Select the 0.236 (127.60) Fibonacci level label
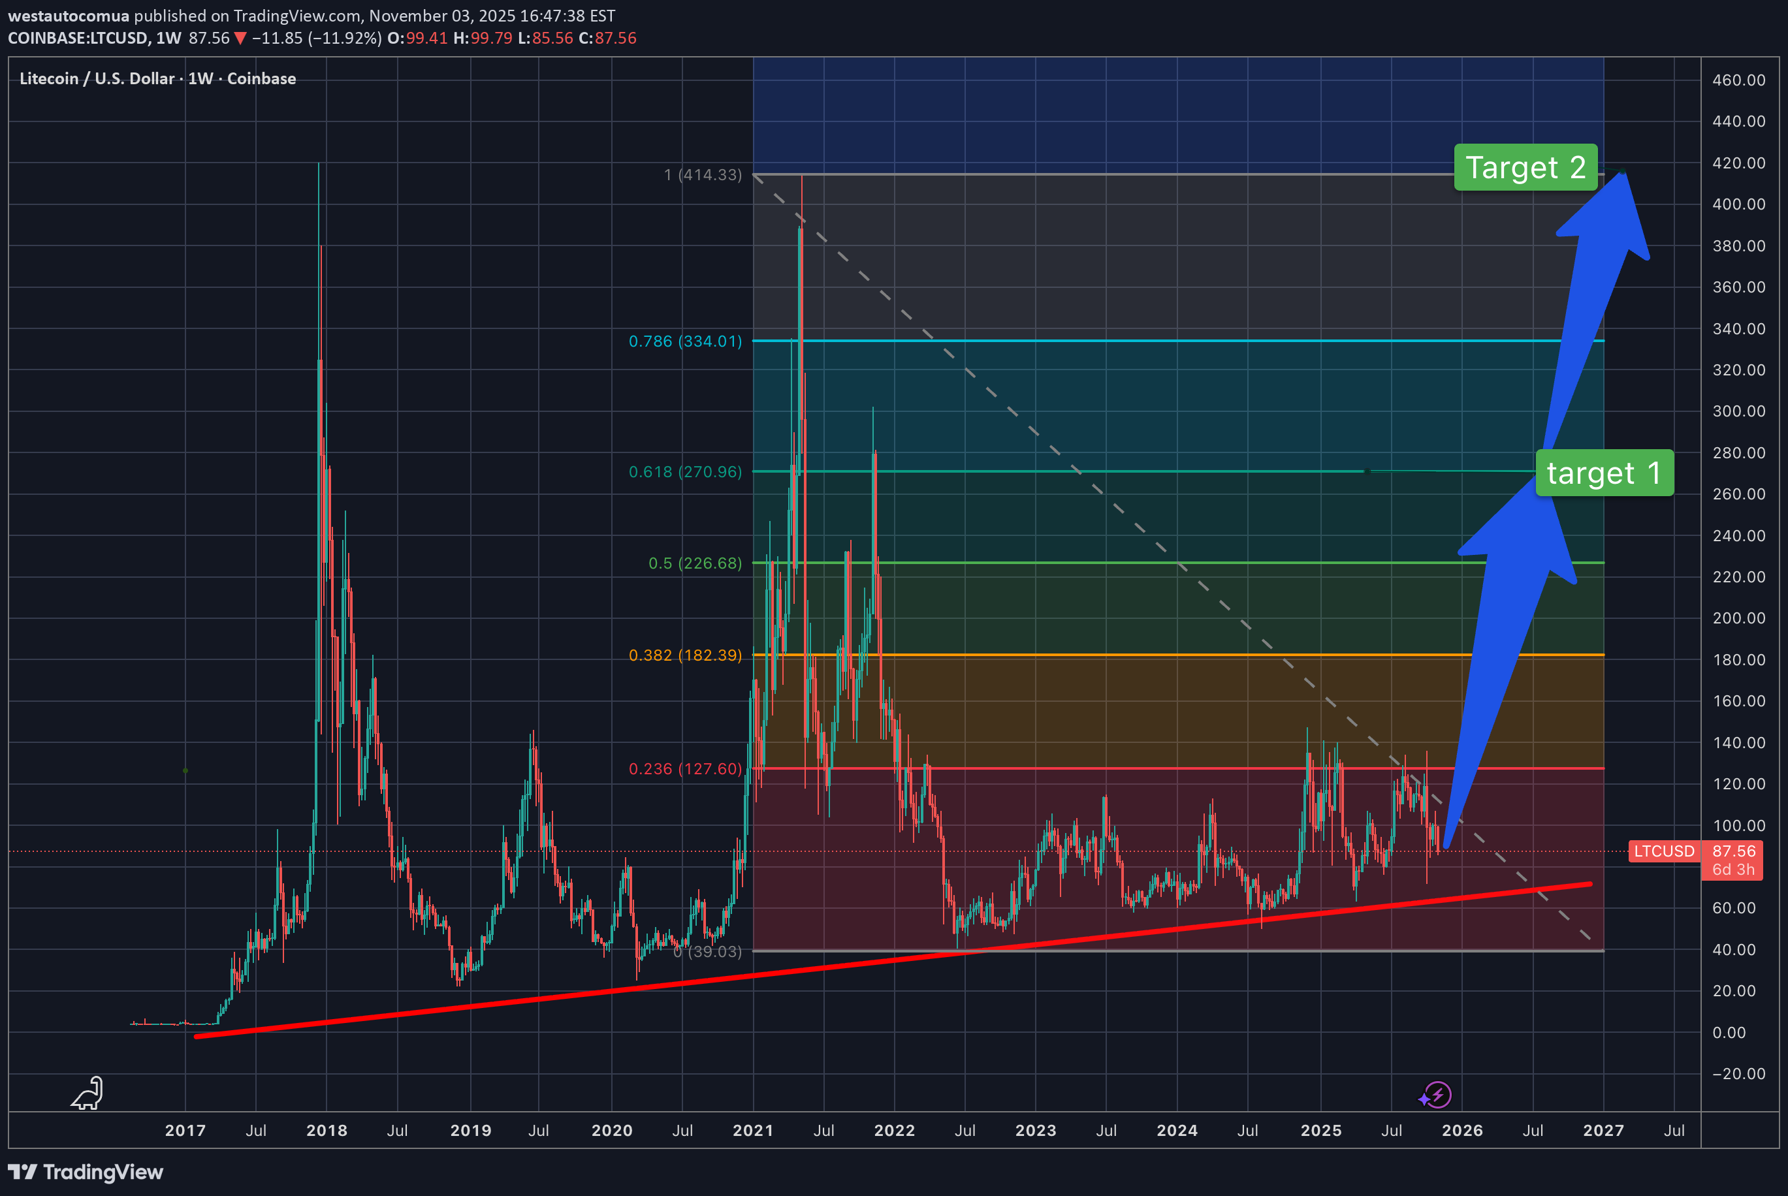This screenshot has height=1196, width=1788. point(684,769)
